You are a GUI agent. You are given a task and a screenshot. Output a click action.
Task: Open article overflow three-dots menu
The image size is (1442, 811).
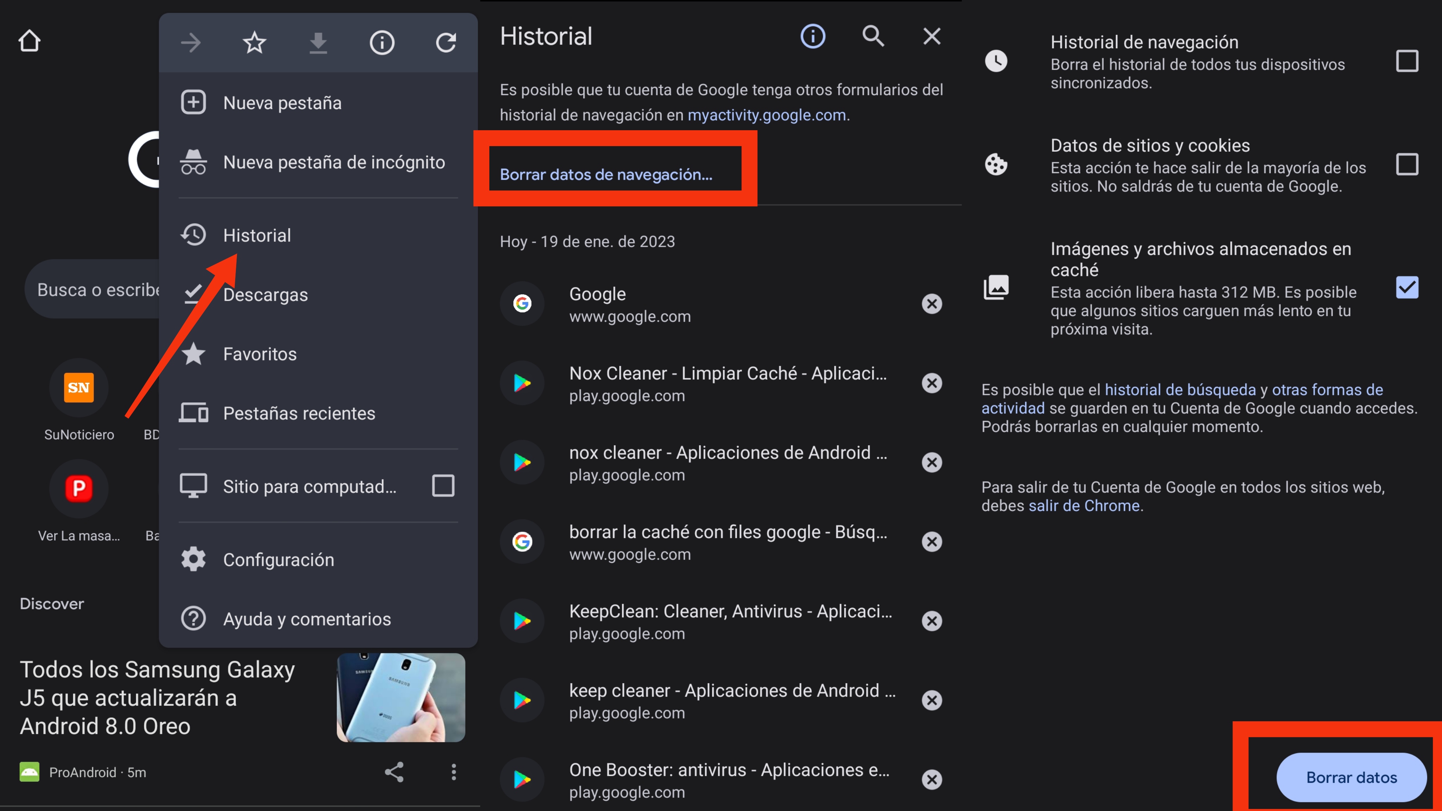point(454,772)
